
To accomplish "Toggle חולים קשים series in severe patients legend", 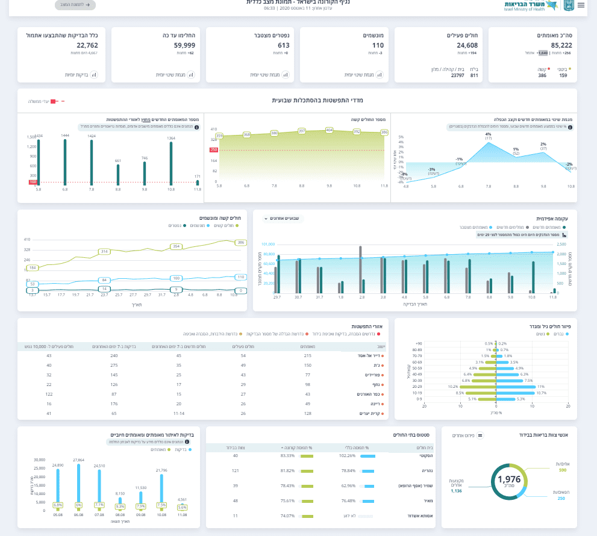I will coord(226,226).
